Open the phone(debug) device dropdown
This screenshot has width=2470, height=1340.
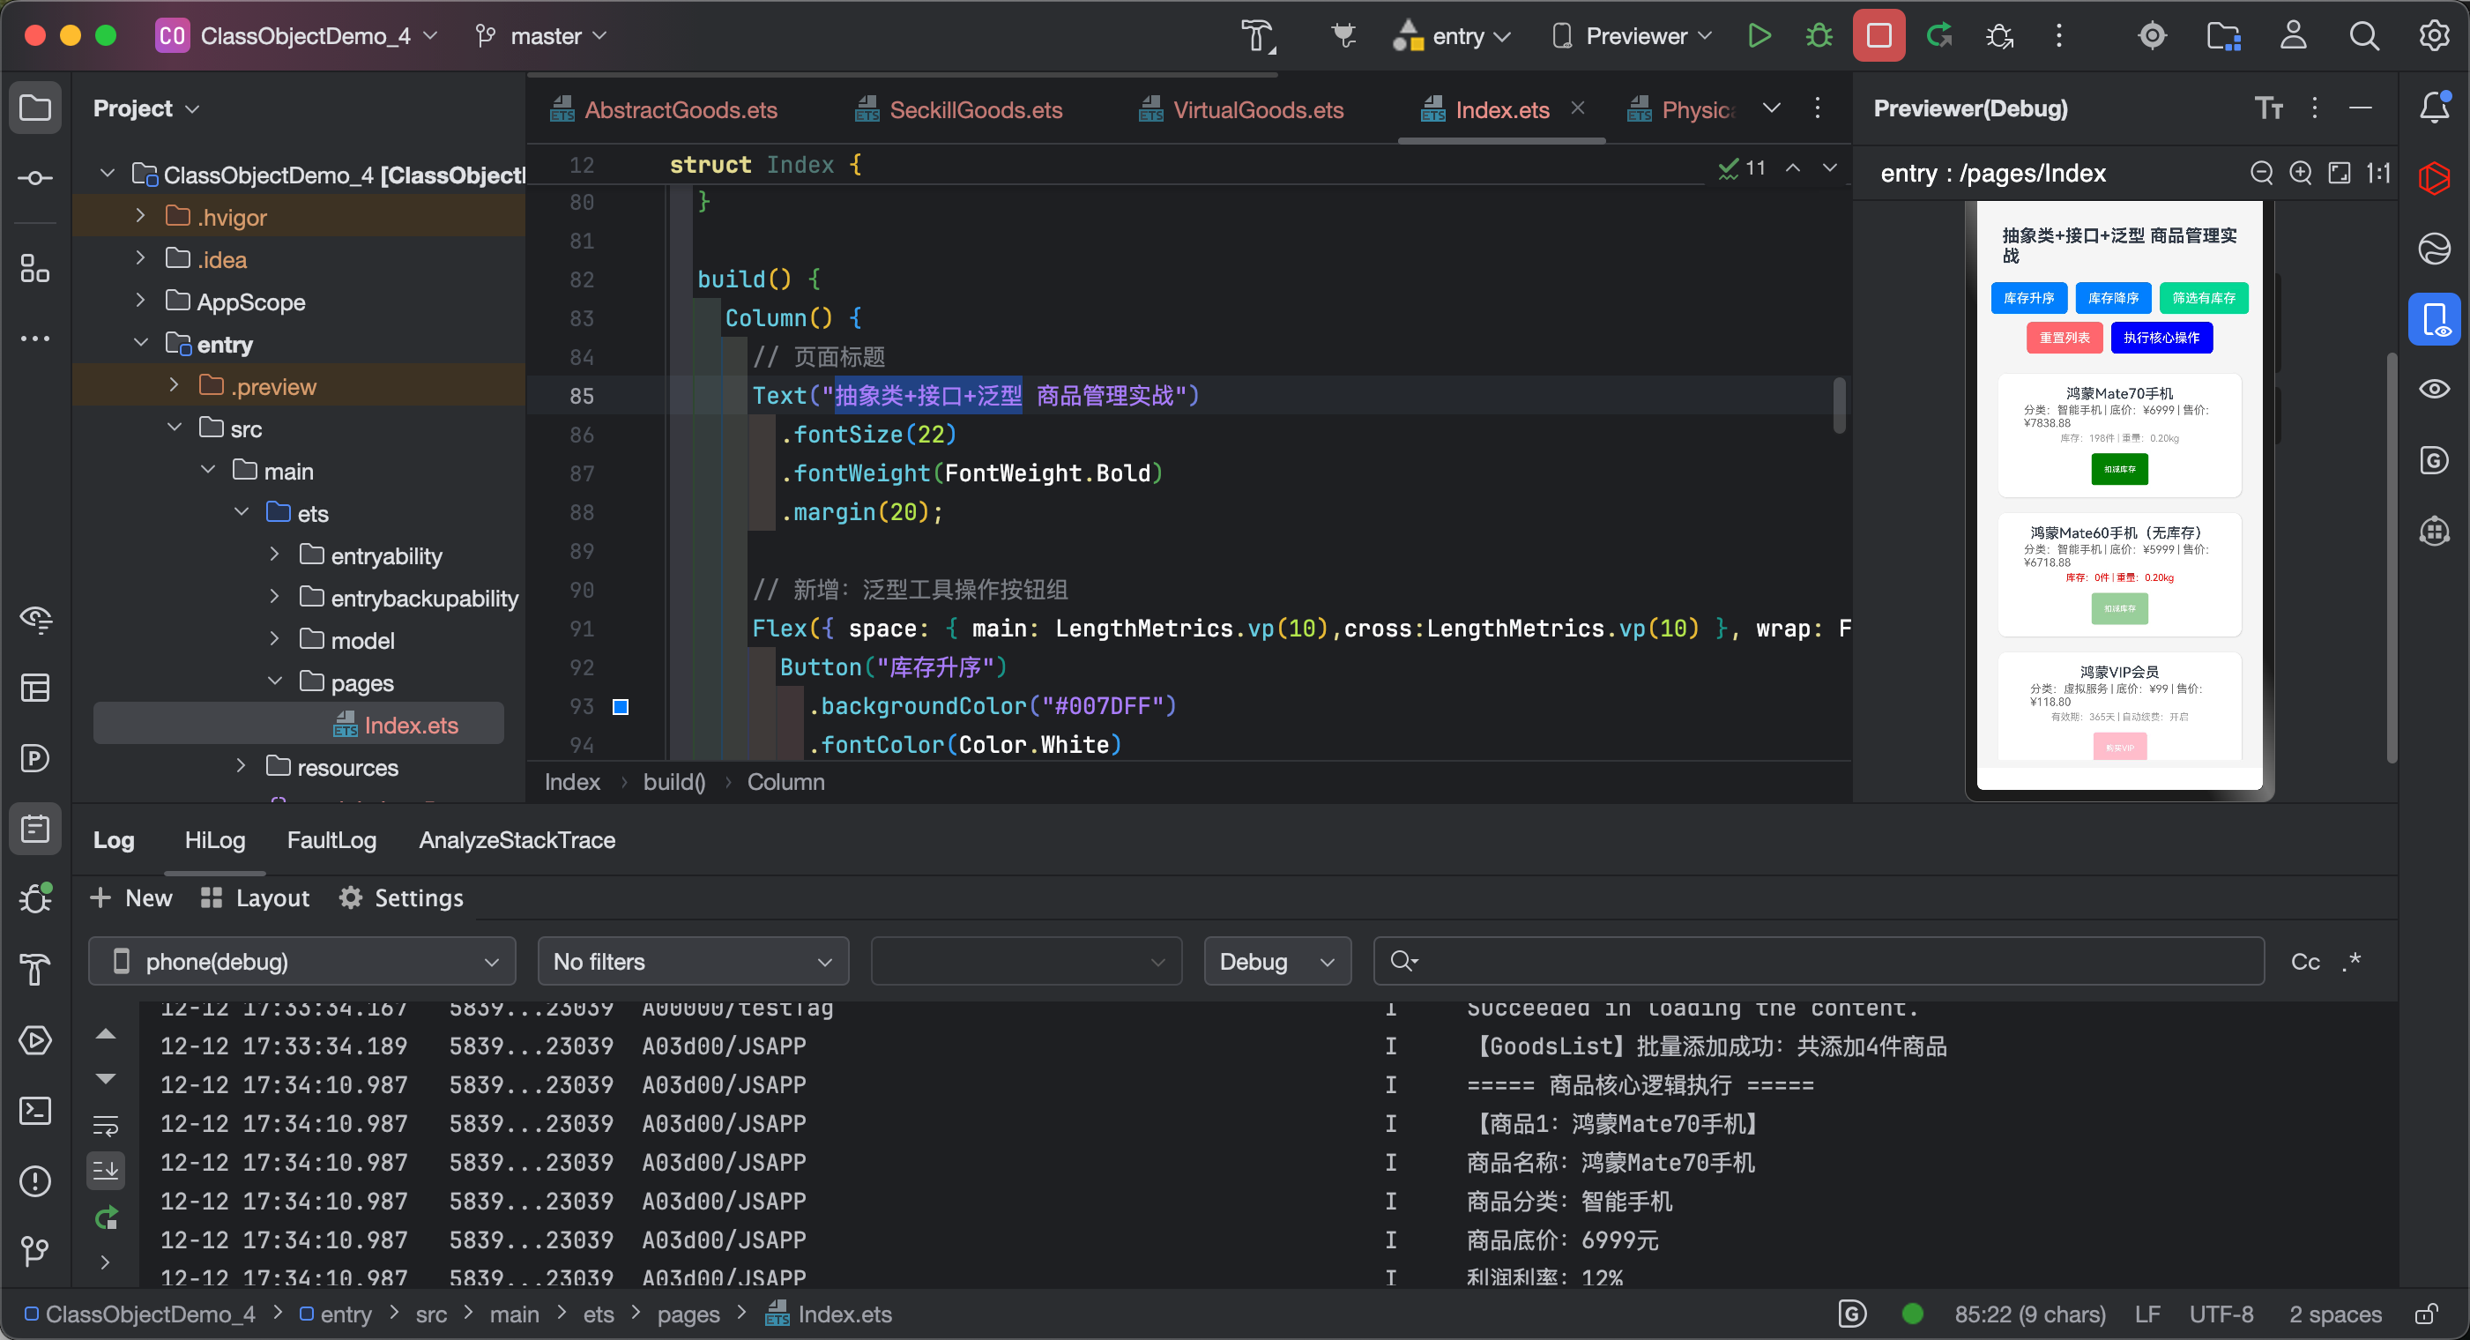(302, 962)
